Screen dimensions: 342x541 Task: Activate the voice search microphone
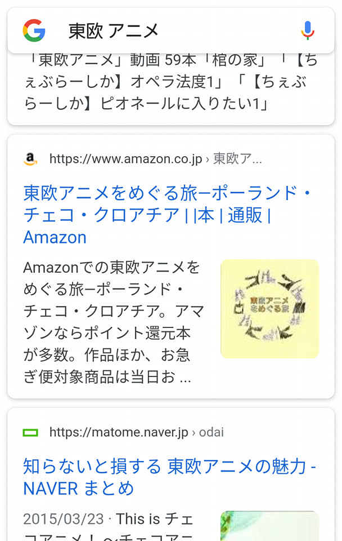[x=308, y=30]
